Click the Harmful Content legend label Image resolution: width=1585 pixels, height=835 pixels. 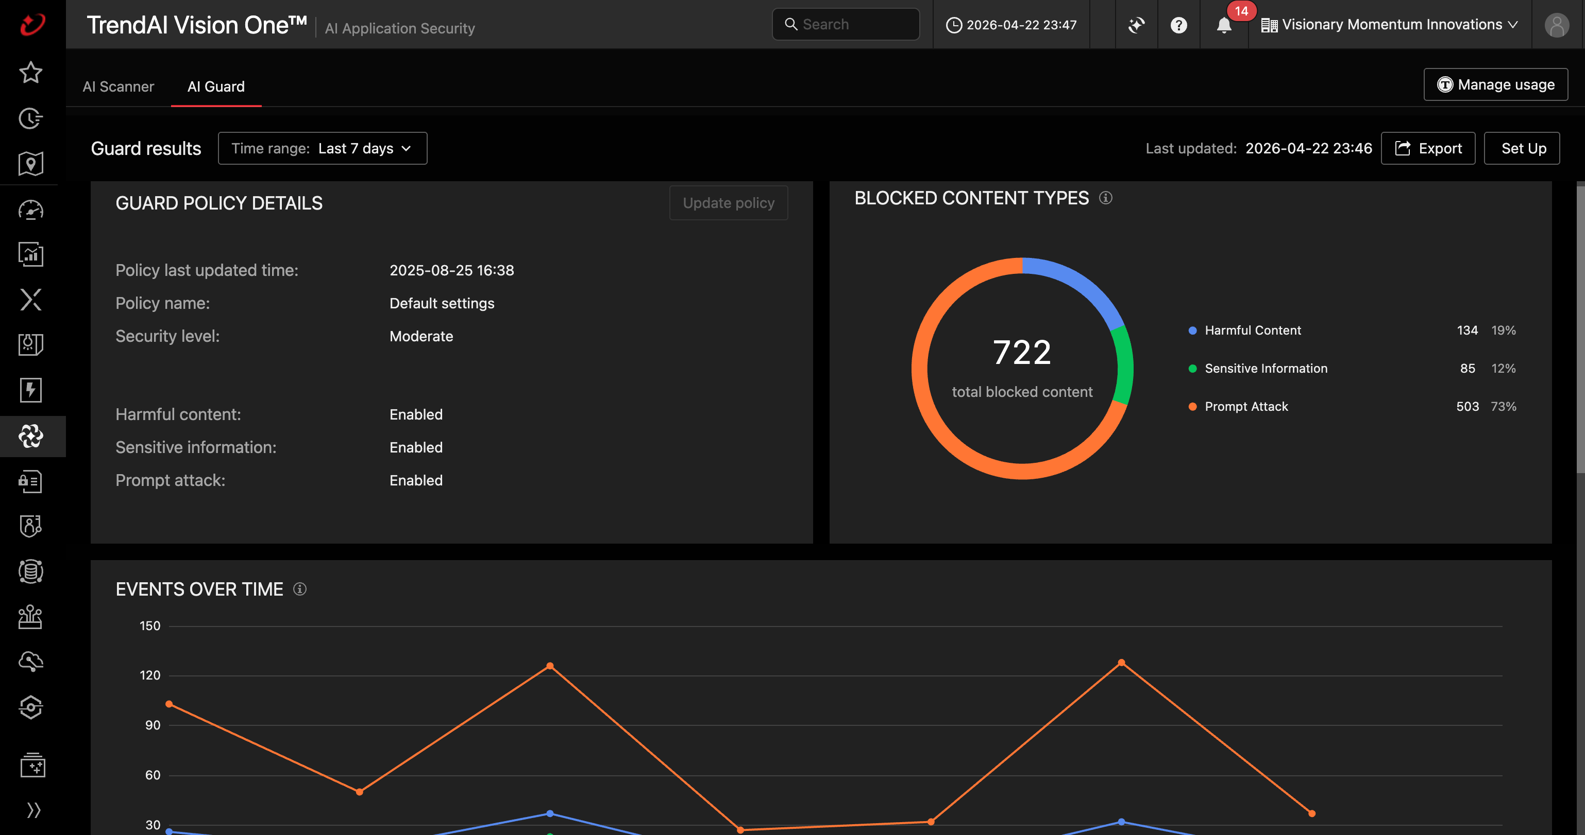click(1253, 331)
